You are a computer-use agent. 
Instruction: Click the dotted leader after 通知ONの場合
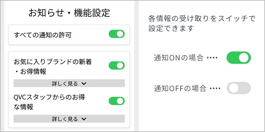coord(212,58)
